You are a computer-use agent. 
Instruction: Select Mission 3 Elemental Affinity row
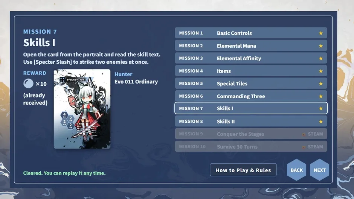pos(251,58)
